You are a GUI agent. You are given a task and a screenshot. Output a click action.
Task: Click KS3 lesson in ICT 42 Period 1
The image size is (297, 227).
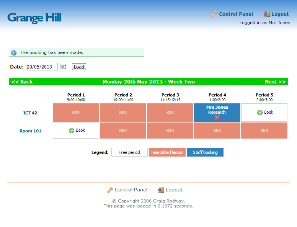tap(76, 113)
